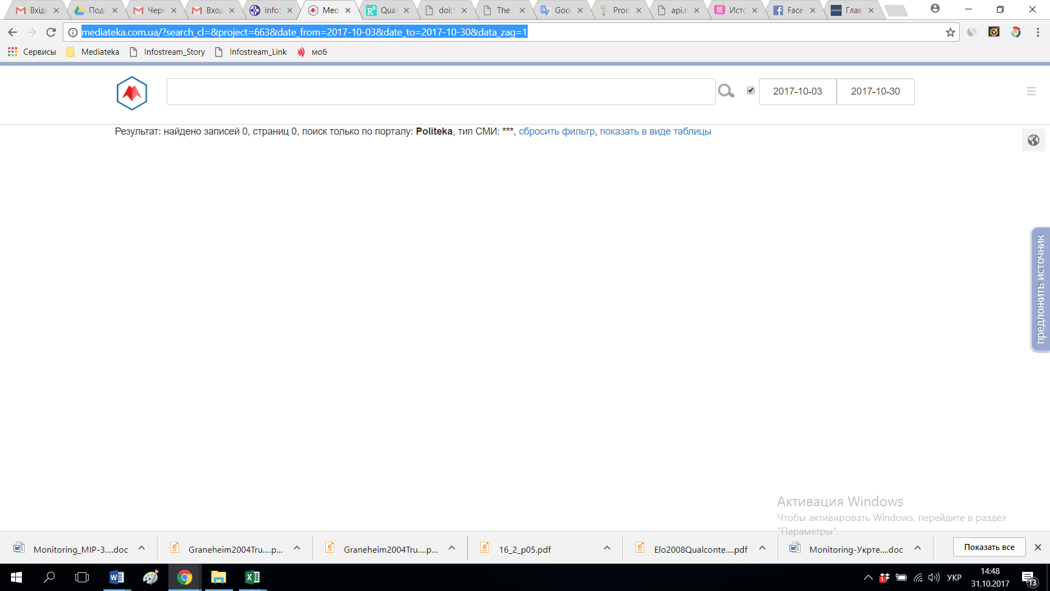Expand options for 16_2_p05.pdf download
The width and height of the screenshot is (1050, 591).
point(607,548)
